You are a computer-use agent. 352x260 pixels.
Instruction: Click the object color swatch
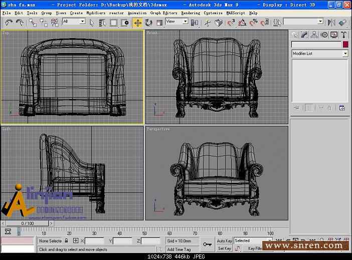tap(345, 45)
